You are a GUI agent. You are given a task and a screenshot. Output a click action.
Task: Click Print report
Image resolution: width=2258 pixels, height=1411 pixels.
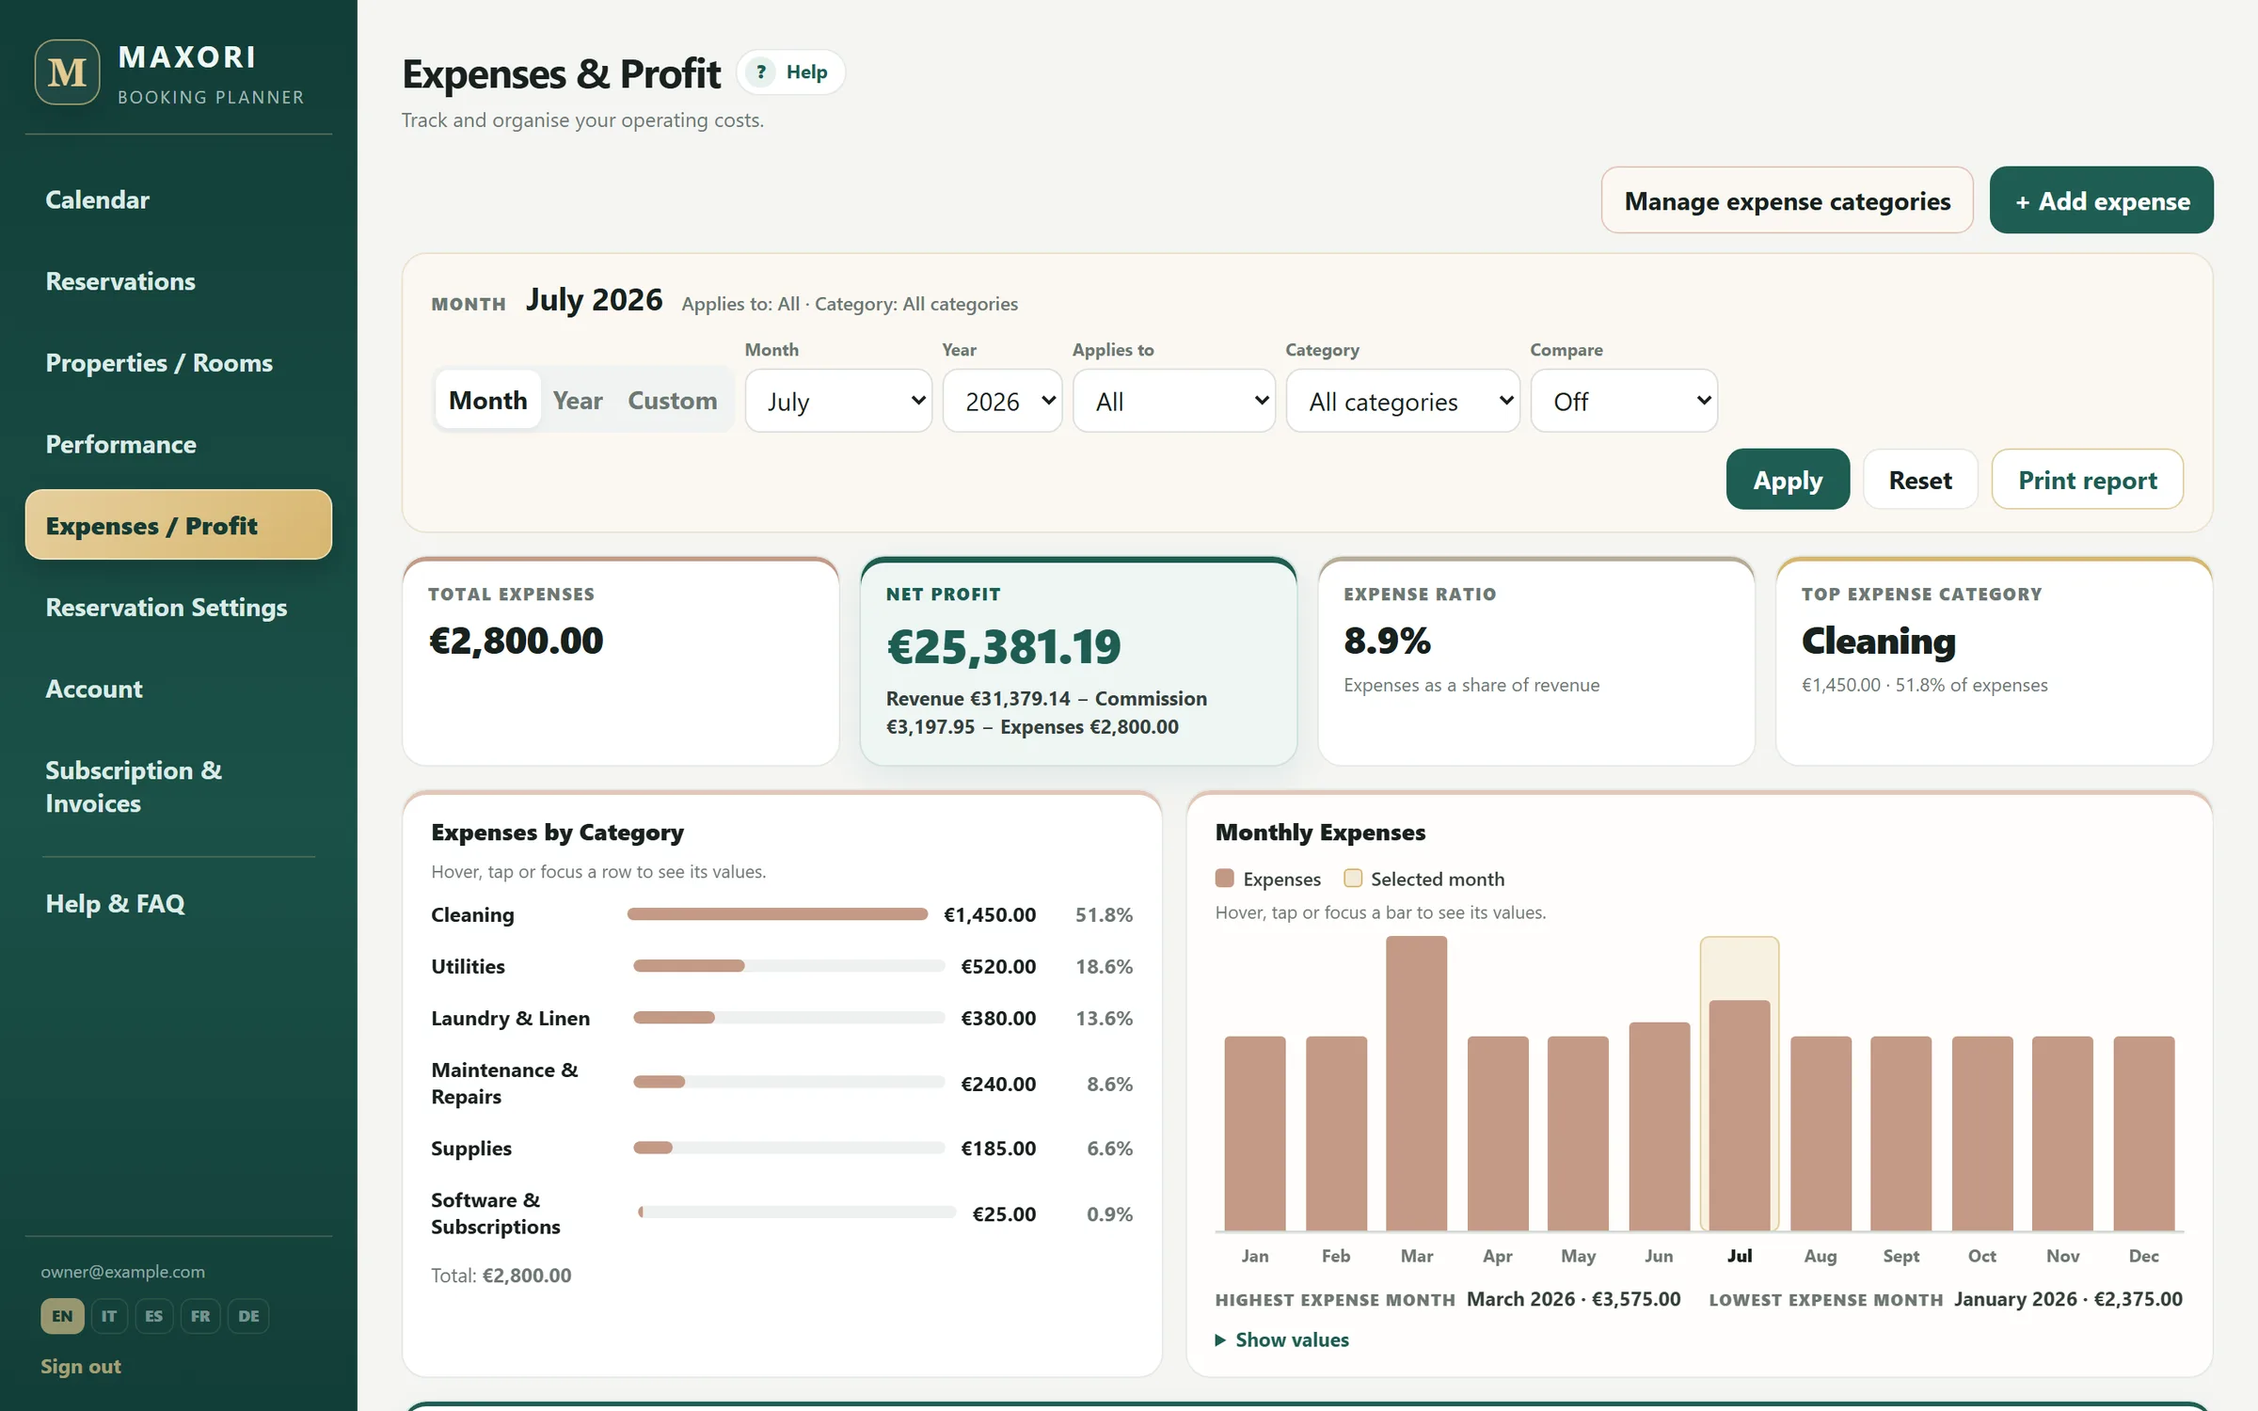click(2088, 480)
